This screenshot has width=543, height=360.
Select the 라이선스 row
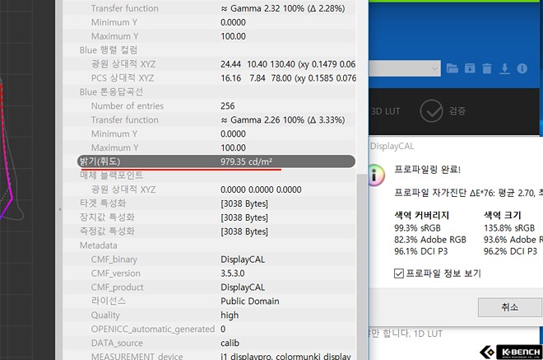click(209, 301)
